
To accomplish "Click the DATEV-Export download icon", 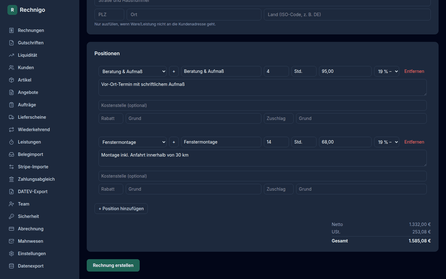I will (x=11, y=192).
